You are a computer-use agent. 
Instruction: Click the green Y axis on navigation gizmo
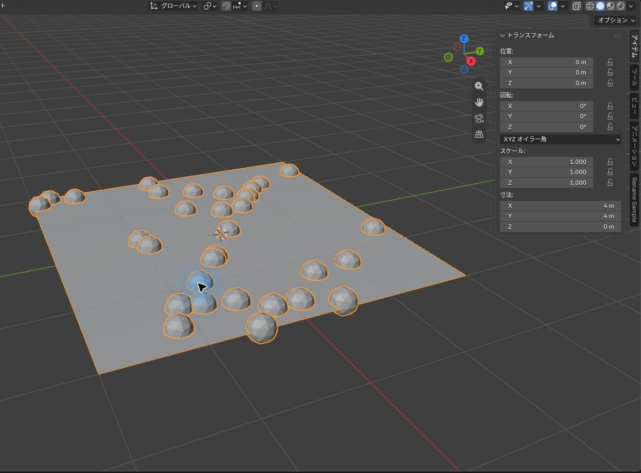480,51
